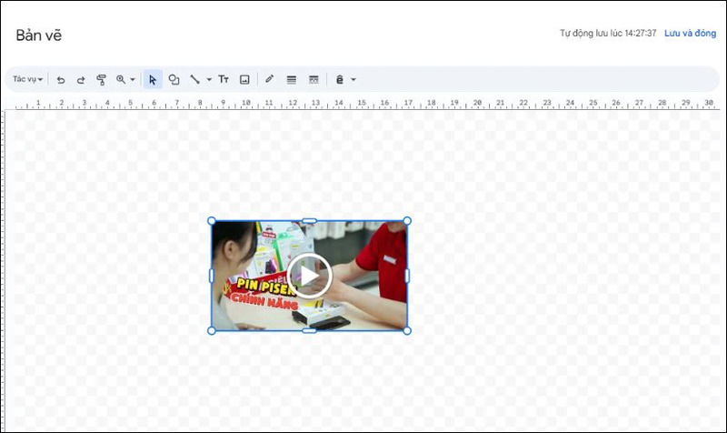Expand the Line type dropdown arrow
Image resolution: width=727 pixels, height=433 pixels.
pos(209,80)
